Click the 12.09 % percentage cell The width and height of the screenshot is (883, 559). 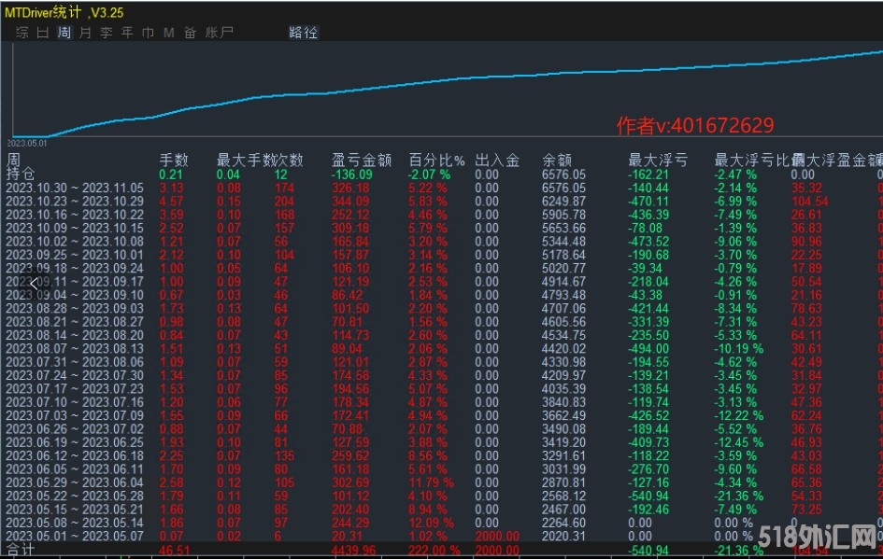[432, 523]
